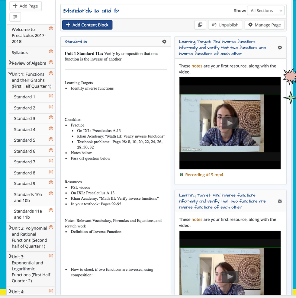Expand Unit 3 Exponential and Logarithmic Functions
Screen dimensions: 296x298
coord(10,256)
